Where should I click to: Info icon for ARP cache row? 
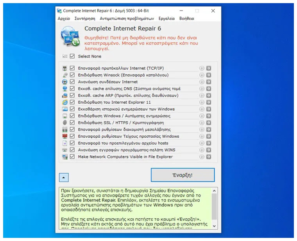click(202, 95)
